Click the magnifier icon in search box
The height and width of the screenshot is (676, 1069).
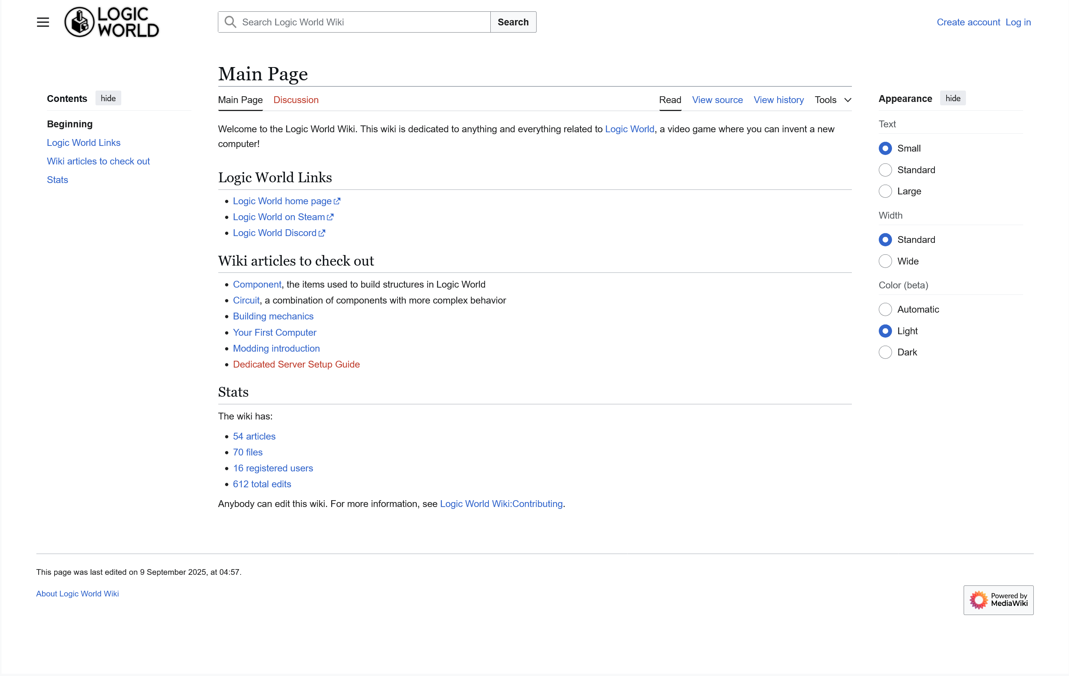coord(230,22)
